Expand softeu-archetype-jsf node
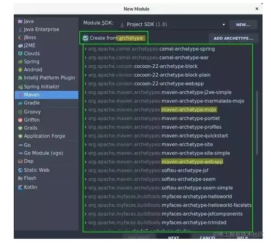 (86, 170)
